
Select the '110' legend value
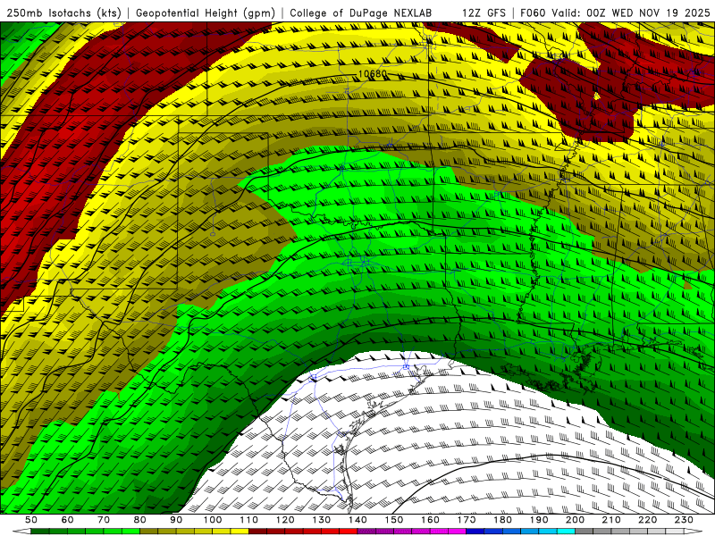[x=249, y=520]
